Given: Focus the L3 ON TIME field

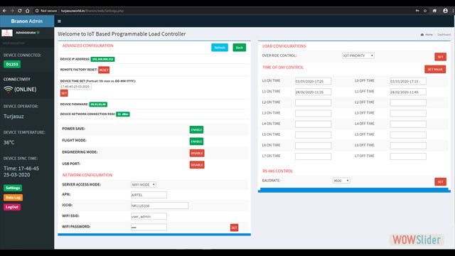Looking at the screenshot, I should click(x=313, y=113).
